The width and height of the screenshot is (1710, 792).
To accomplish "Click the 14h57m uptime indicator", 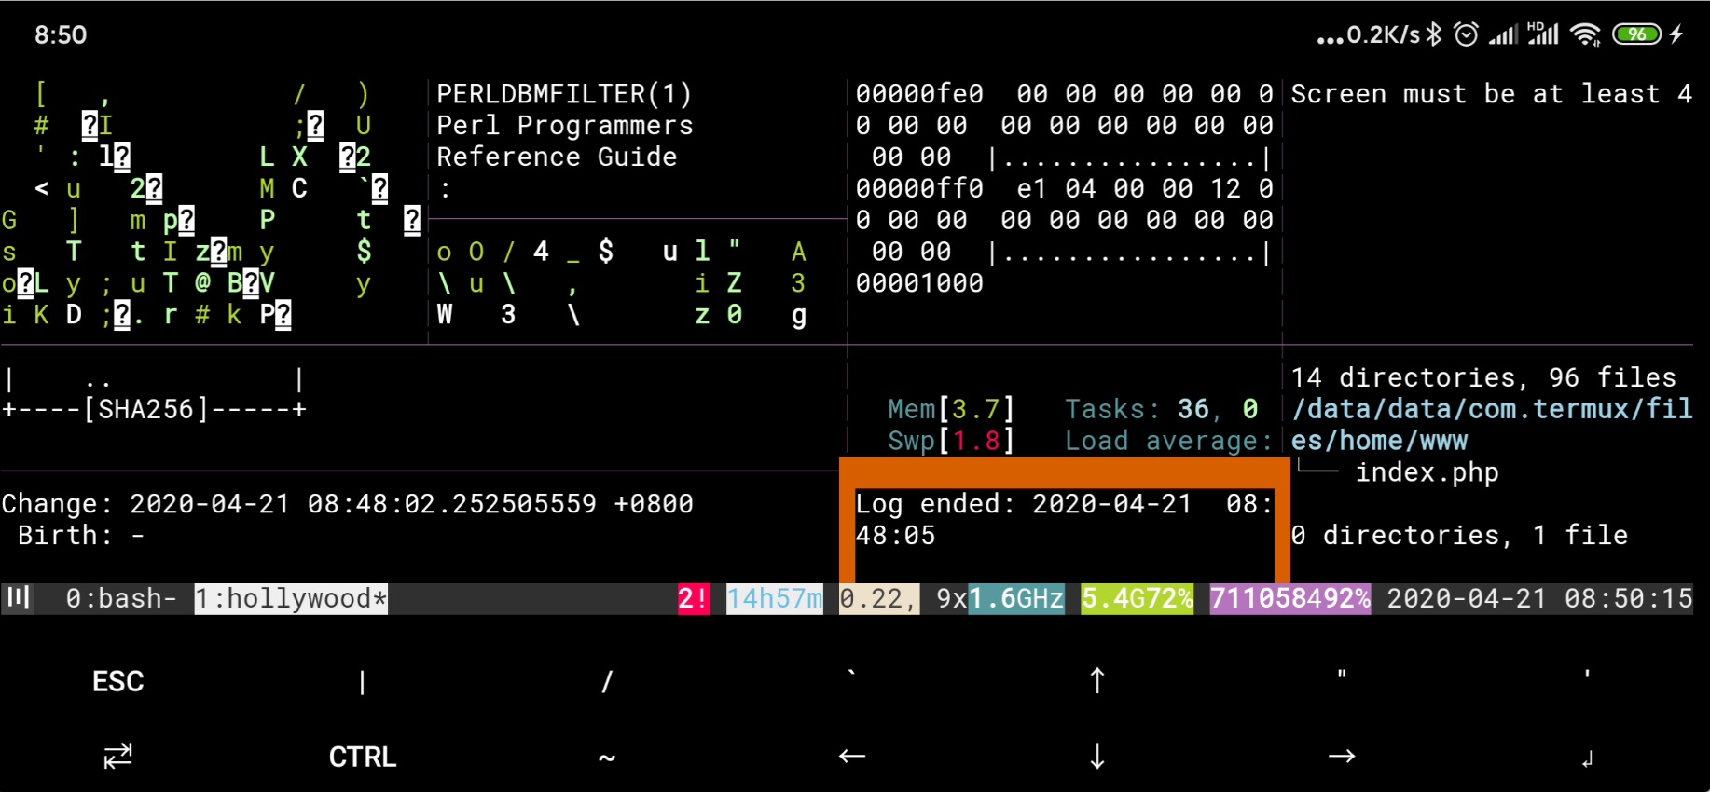I will [774, 598].
